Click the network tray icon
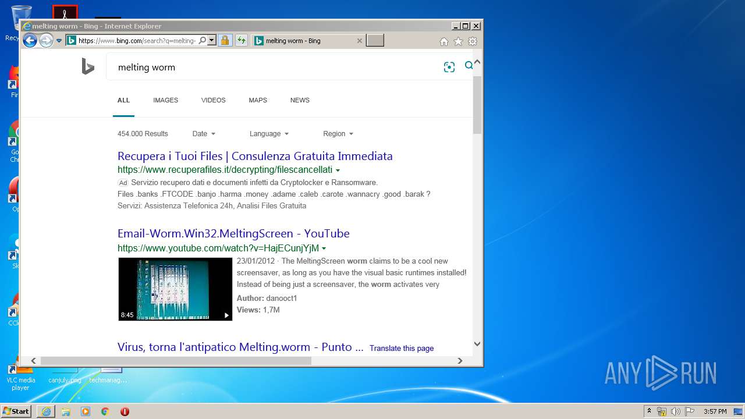This screenshot has height=419, width=745. coord(662,411)
